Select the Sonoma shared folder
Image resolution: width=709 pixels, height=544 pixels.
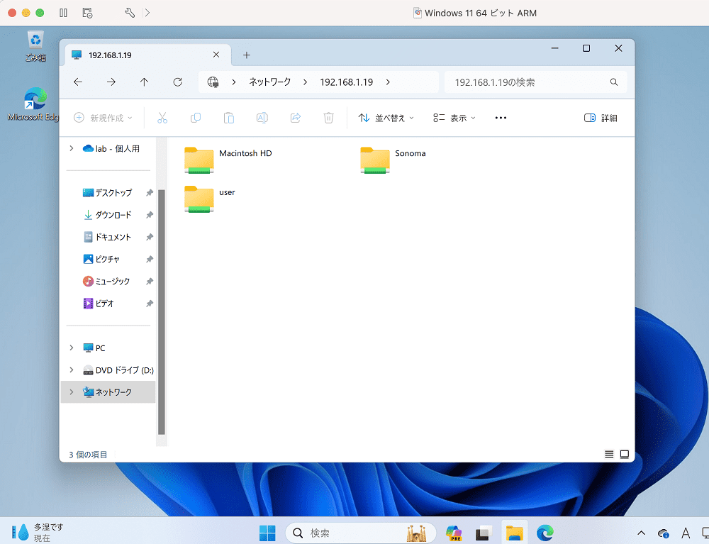pyautogui.click(x=393, y=160)
